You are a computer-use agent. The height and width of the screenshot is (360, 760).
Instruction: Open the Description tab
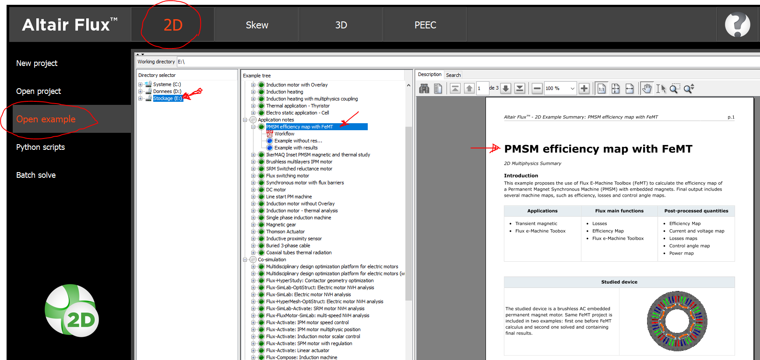click(x=429, y=75)
